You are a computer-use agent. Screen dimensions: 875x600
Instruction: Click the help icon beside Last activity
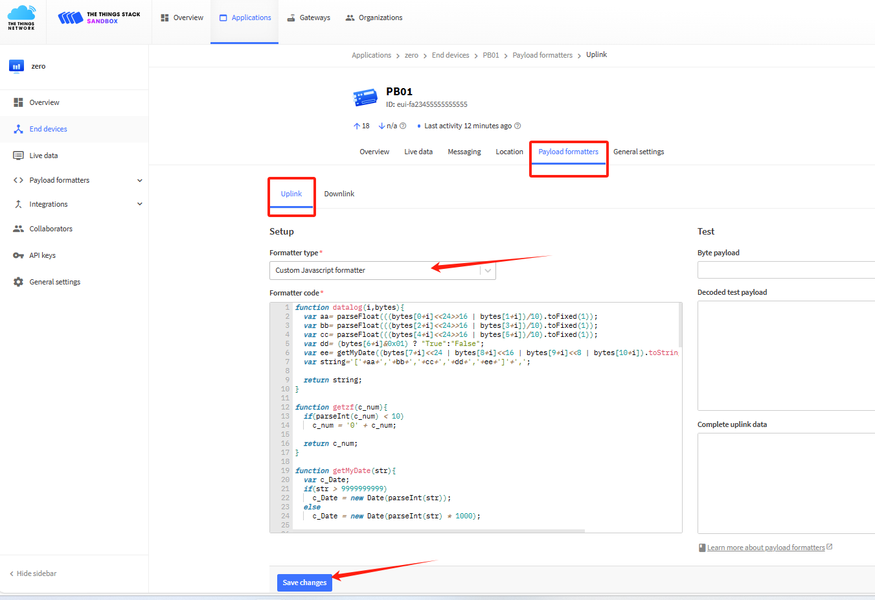pyautogui.click(x=517, y=126)
